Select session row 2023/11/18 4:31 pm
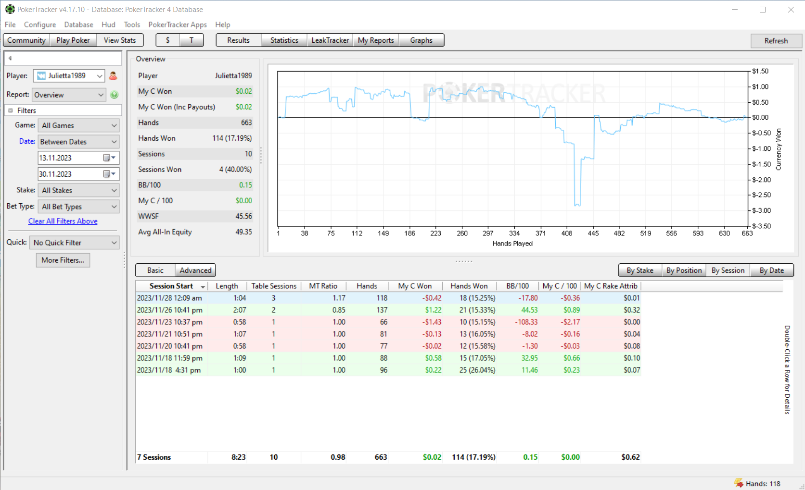Image resolution: width=805 pixels, height=490 pixels. 388,370
